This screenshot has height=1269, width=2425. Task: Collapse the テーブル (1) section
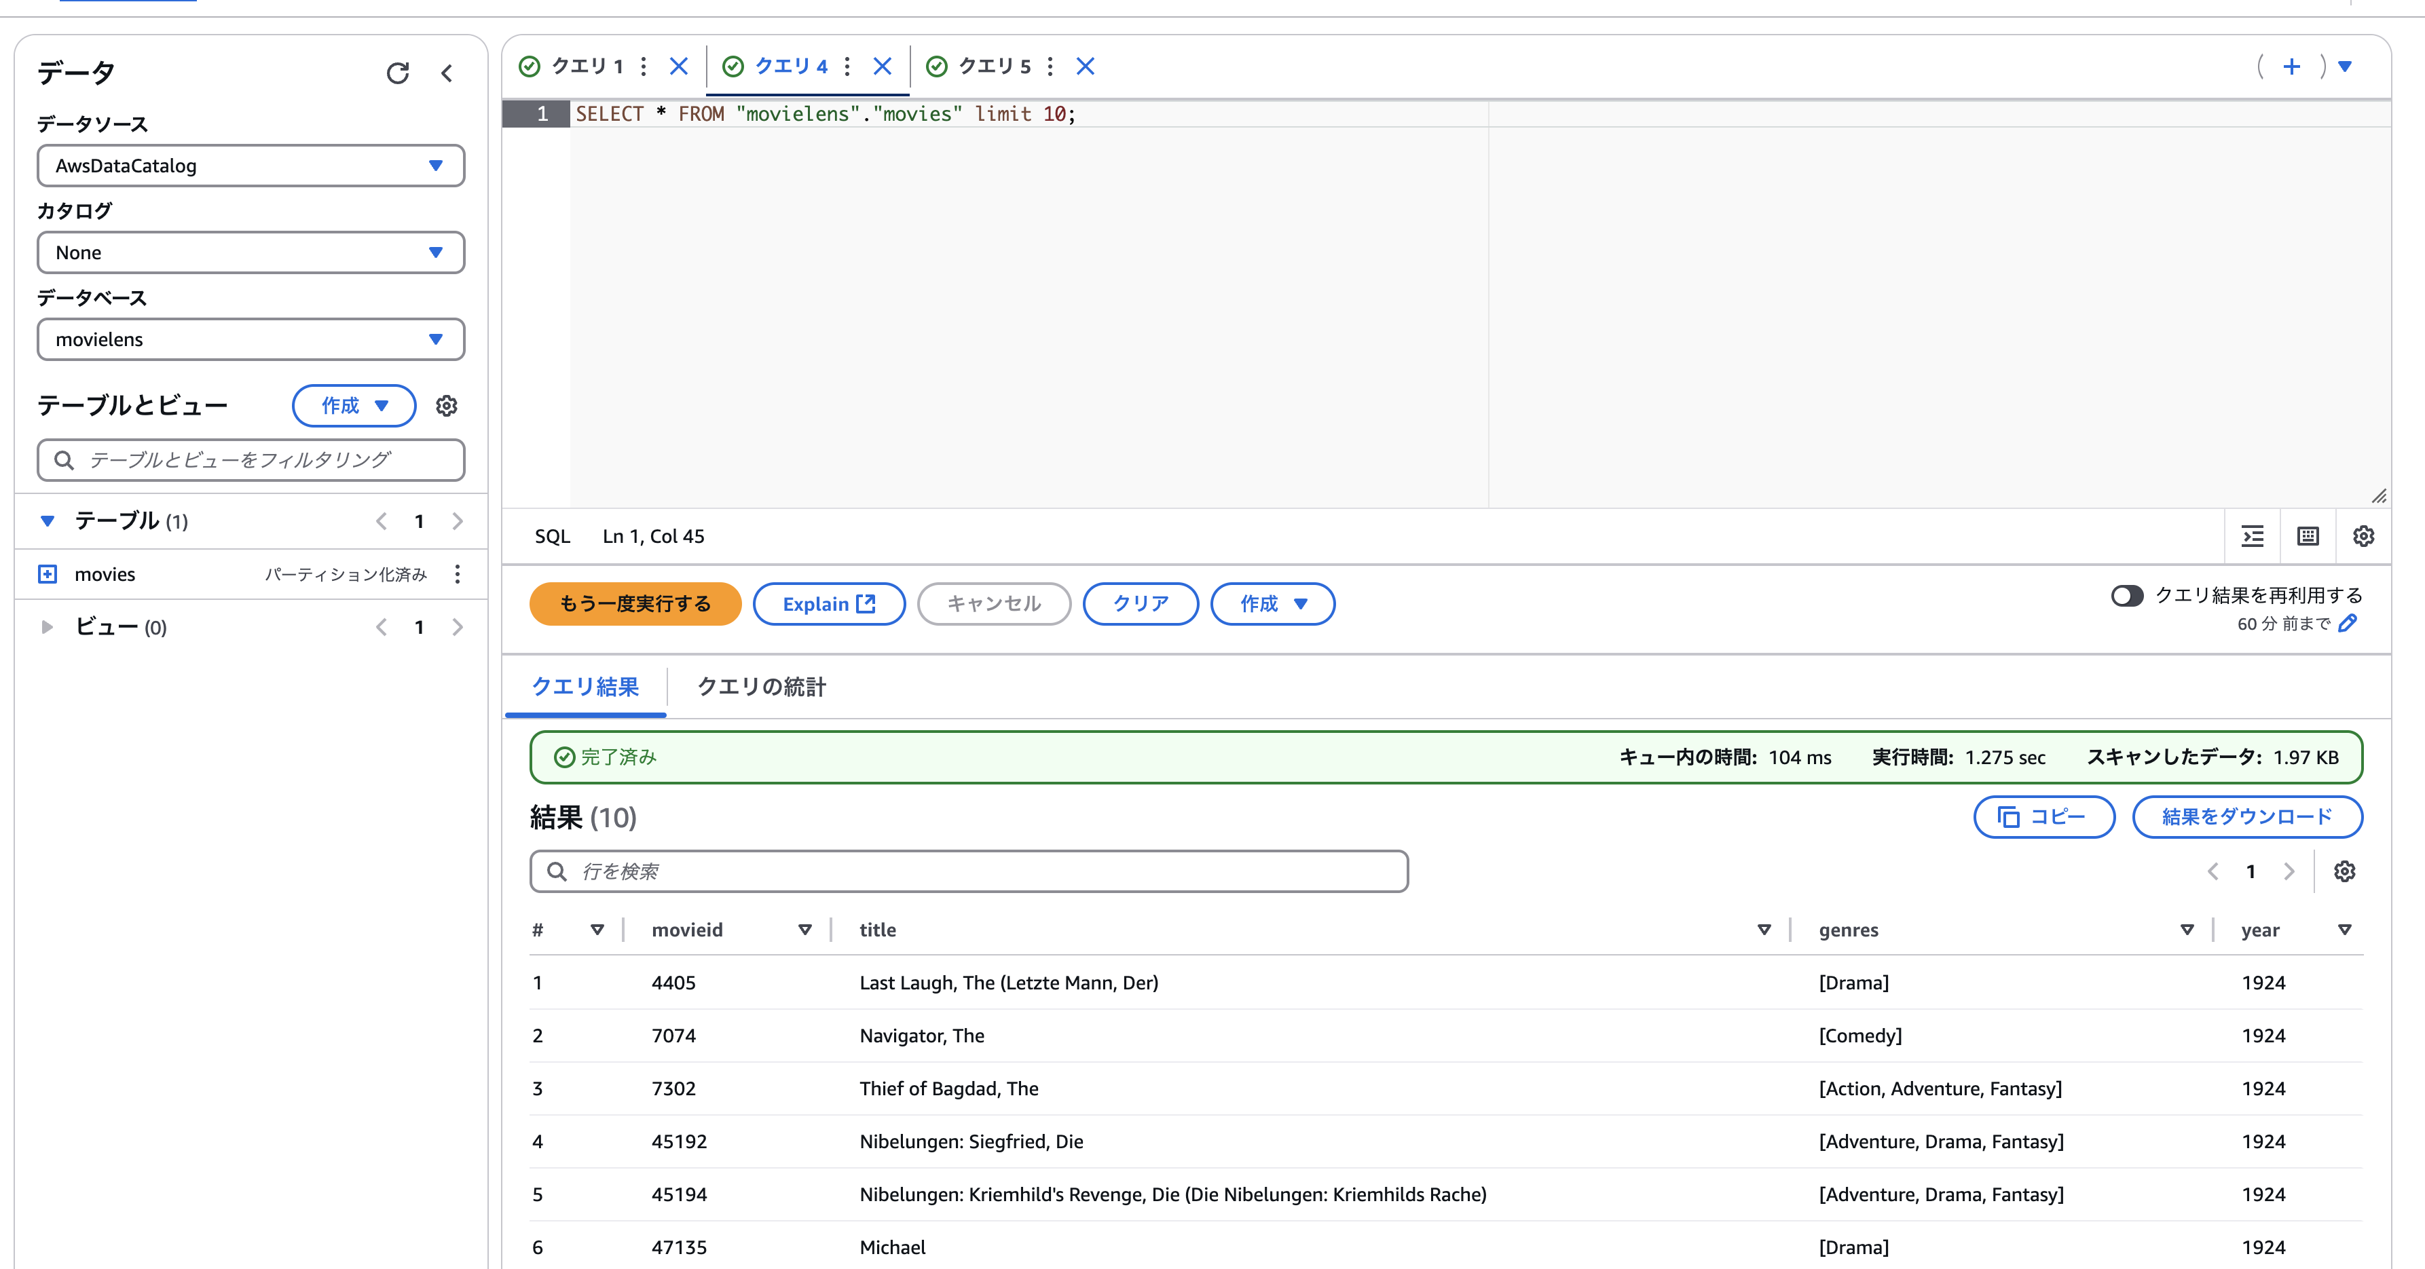pos(47,521)
